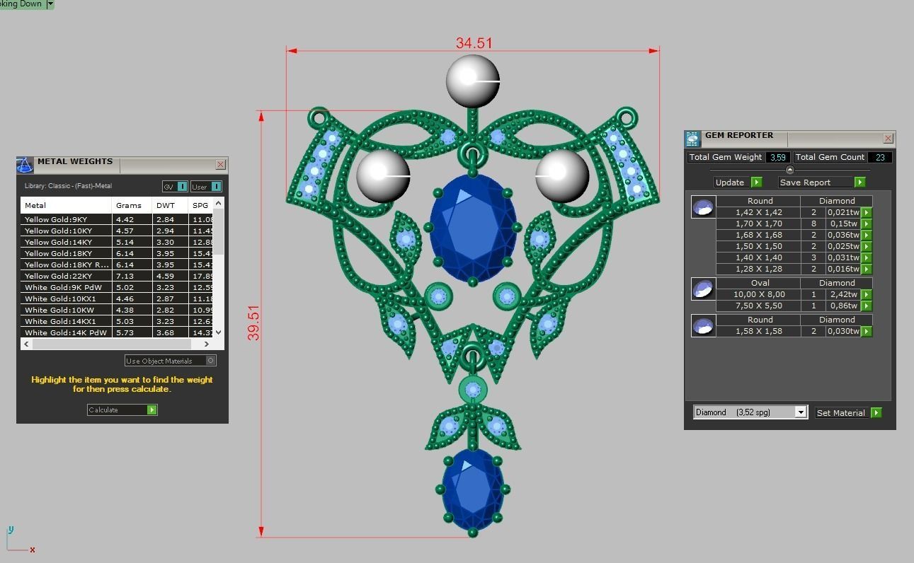Screen dimensions: 914x563
Task: Click green arrow next to Set Material
Action: [876, 412]
